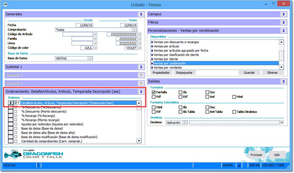Click lookup icon next to AZUL color code

click(x=95, y=48)
